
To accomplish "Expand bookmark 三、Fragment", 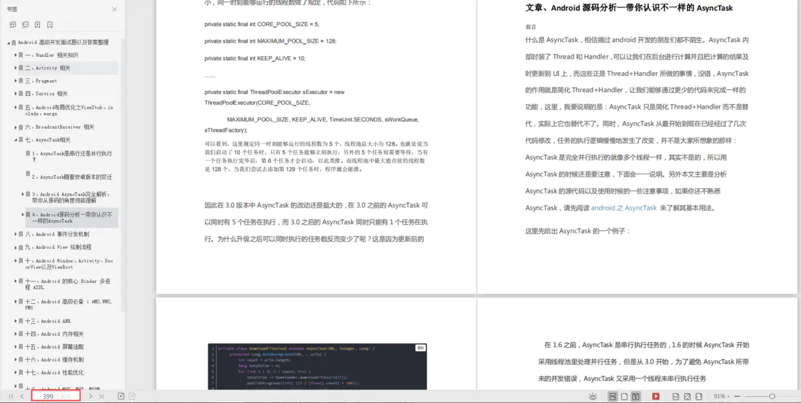I will pos(15,81).
